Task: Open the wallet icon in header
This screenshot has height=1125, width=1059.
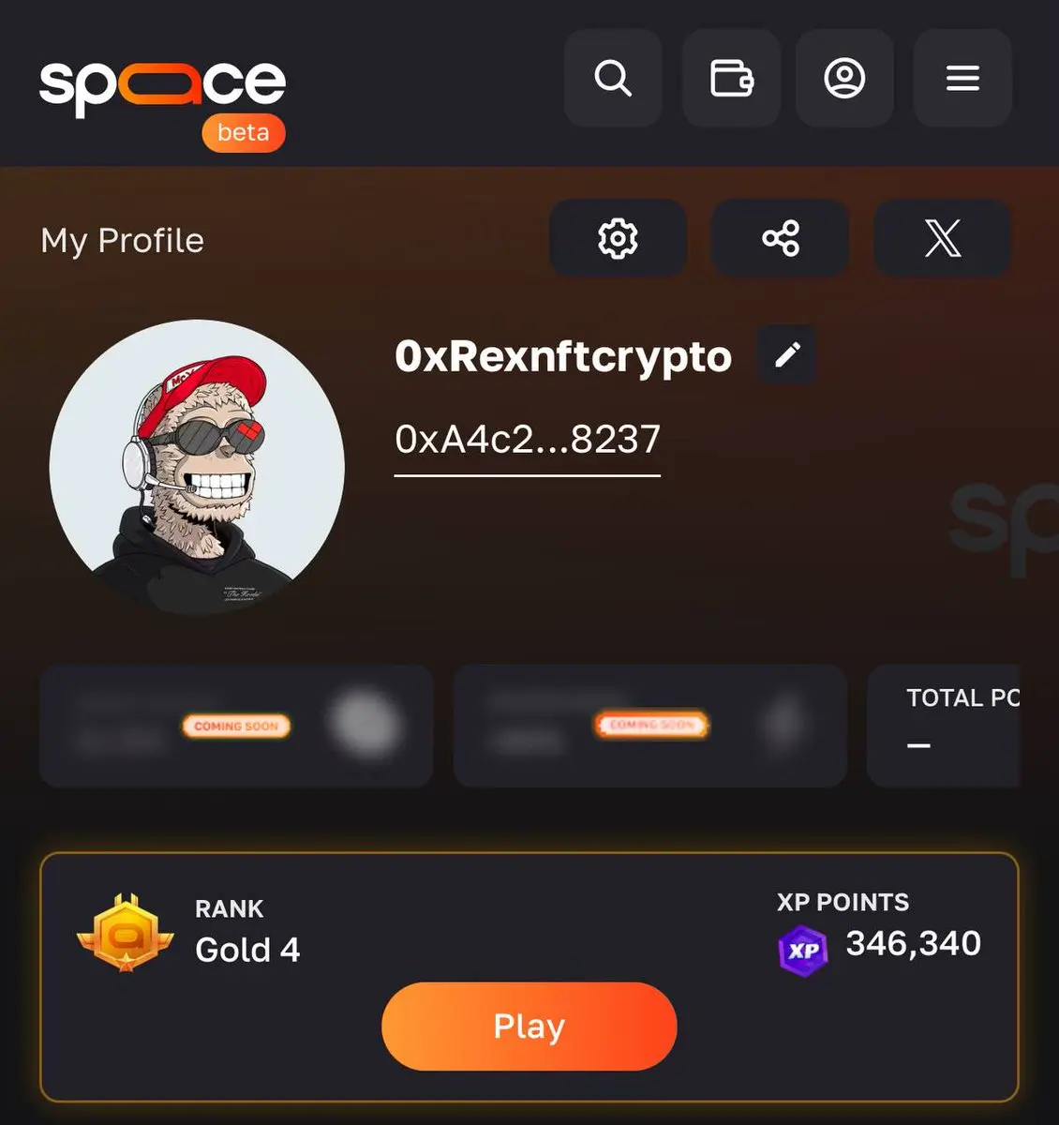Action: click(731, 78)
